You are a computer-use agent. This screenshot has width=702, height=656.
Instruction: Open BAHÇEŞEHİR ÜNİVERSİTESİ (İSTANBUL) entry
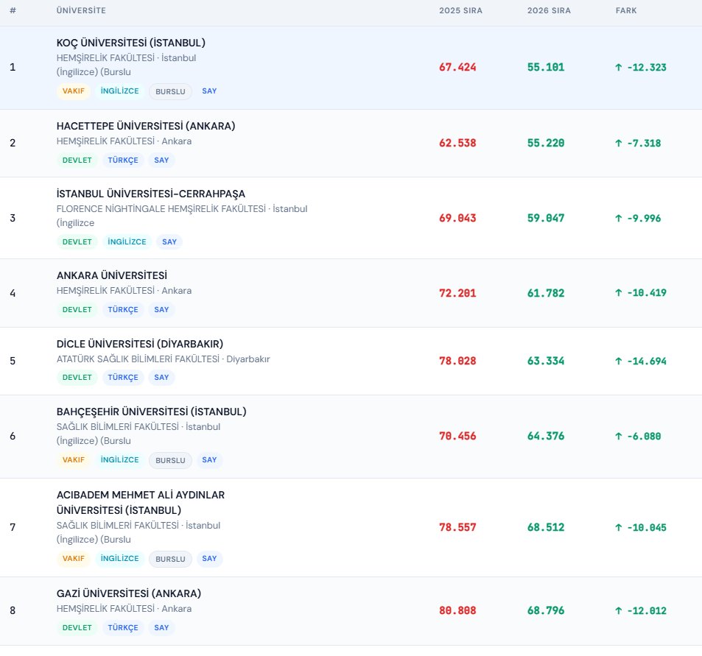tap(151, 412)
